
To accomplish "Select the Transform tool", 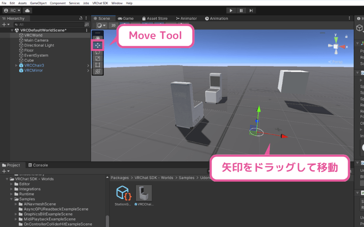I will click(97, 71).
